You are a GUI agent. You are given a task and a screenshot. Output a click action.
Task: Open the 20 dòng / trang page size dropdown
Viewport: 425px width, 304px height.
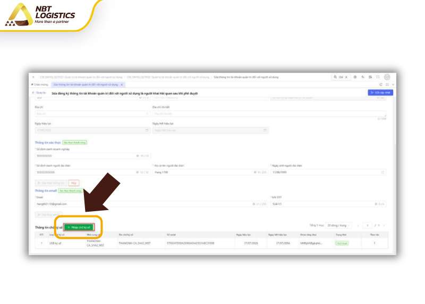coord(338,225)
